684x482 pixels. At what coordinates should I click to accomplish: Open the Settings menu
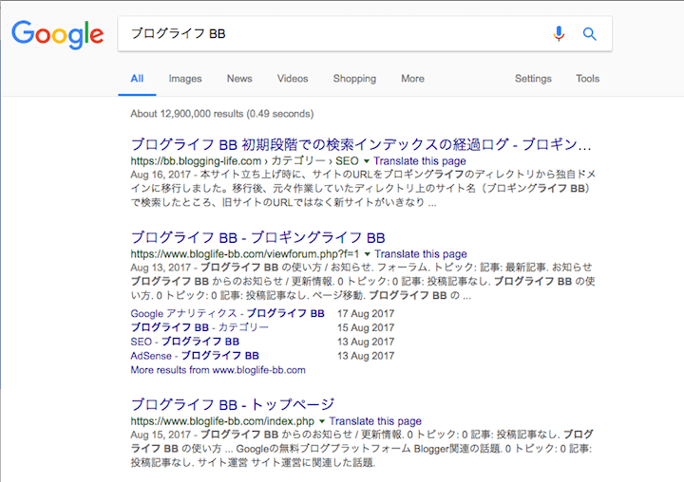pyautogui.click(x=533, y=79)
